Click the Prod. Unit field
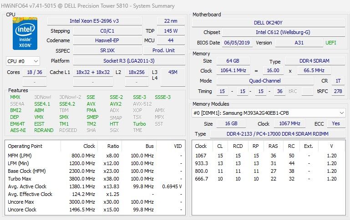The height and width of the screenshot is (220, 350). [x=164, y=50]
